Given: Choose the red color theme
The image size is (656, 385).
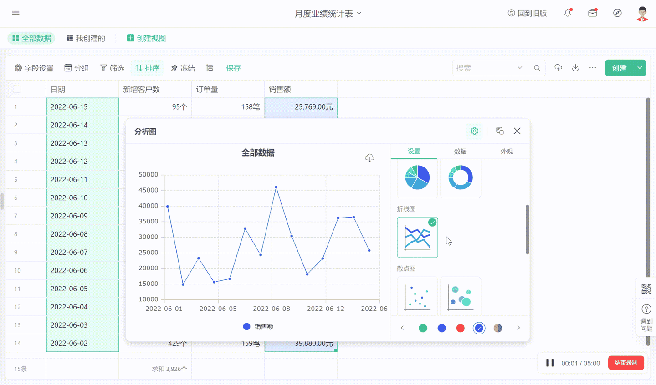Looking at the screenshot, I should [x=461, y=328].
